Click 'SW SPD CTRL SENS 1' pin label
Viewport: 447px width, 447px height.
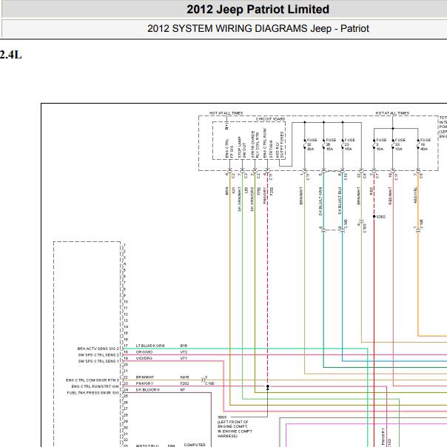(98, 361)
